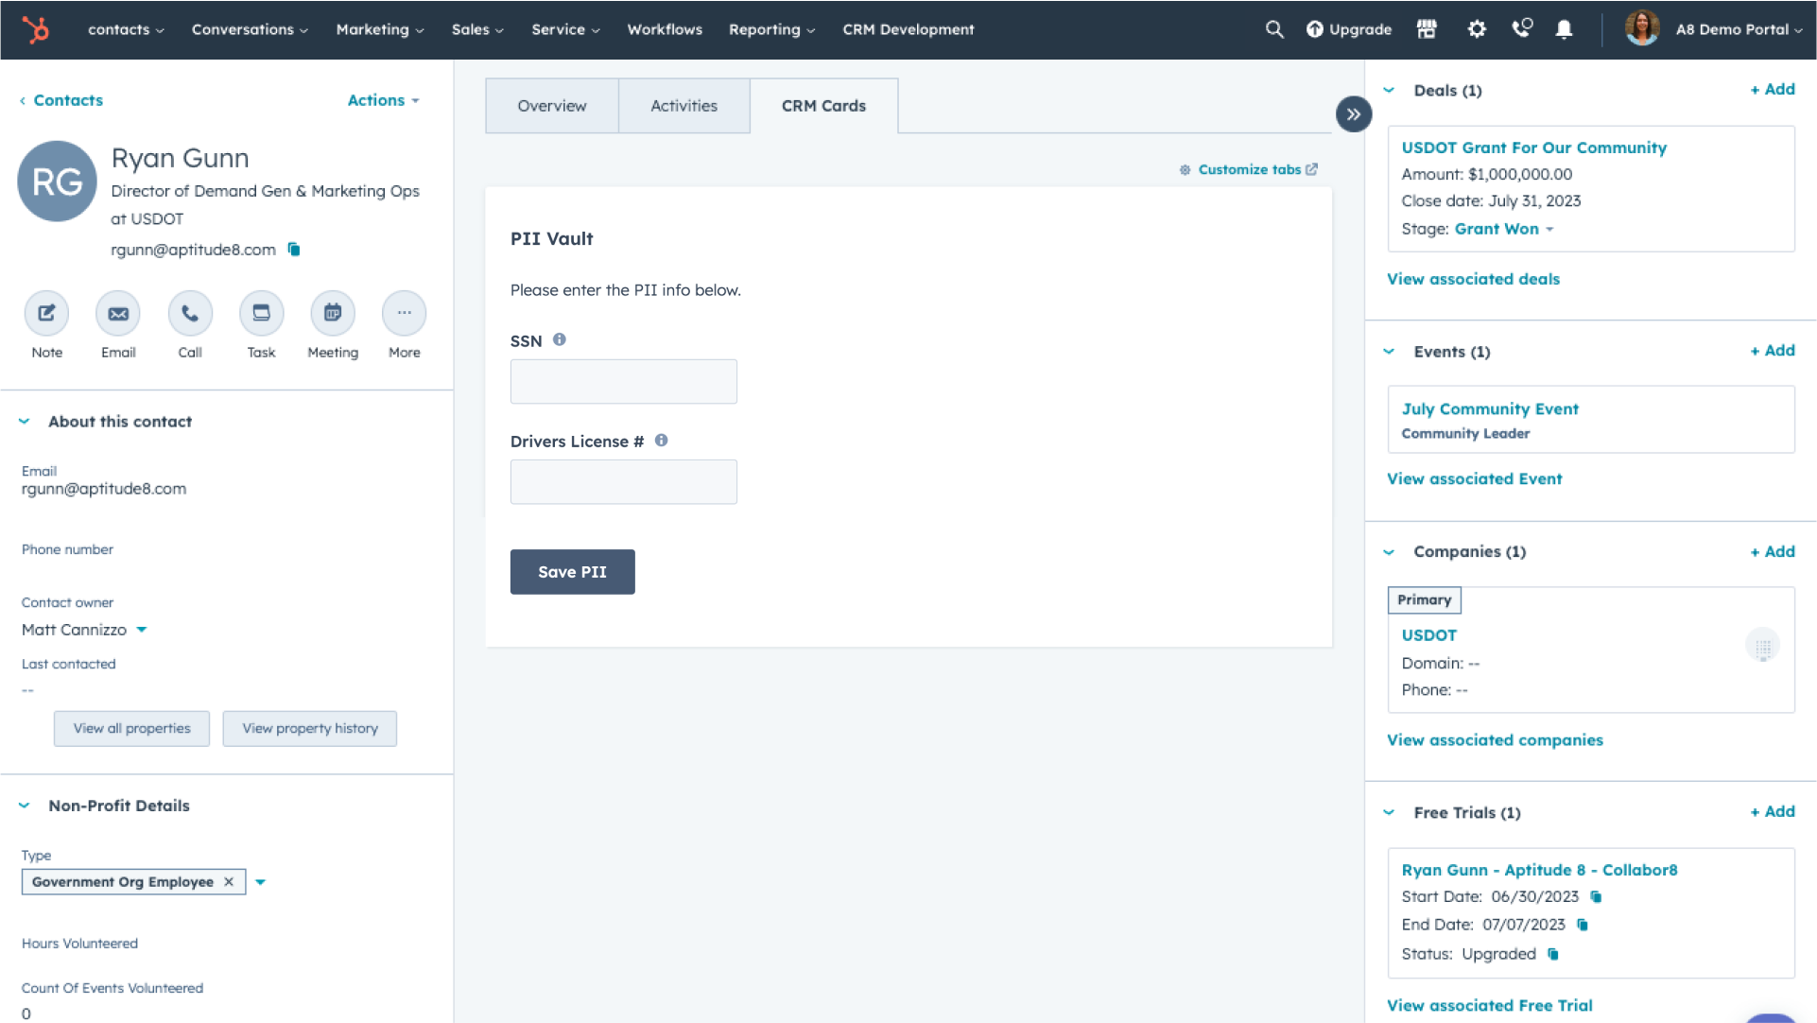Image resolution: width=1817 pixels, height=1023 pixels.
Task: Collapse the Free Trials section
Action: pyautogui.click(x=1389, y=812)
